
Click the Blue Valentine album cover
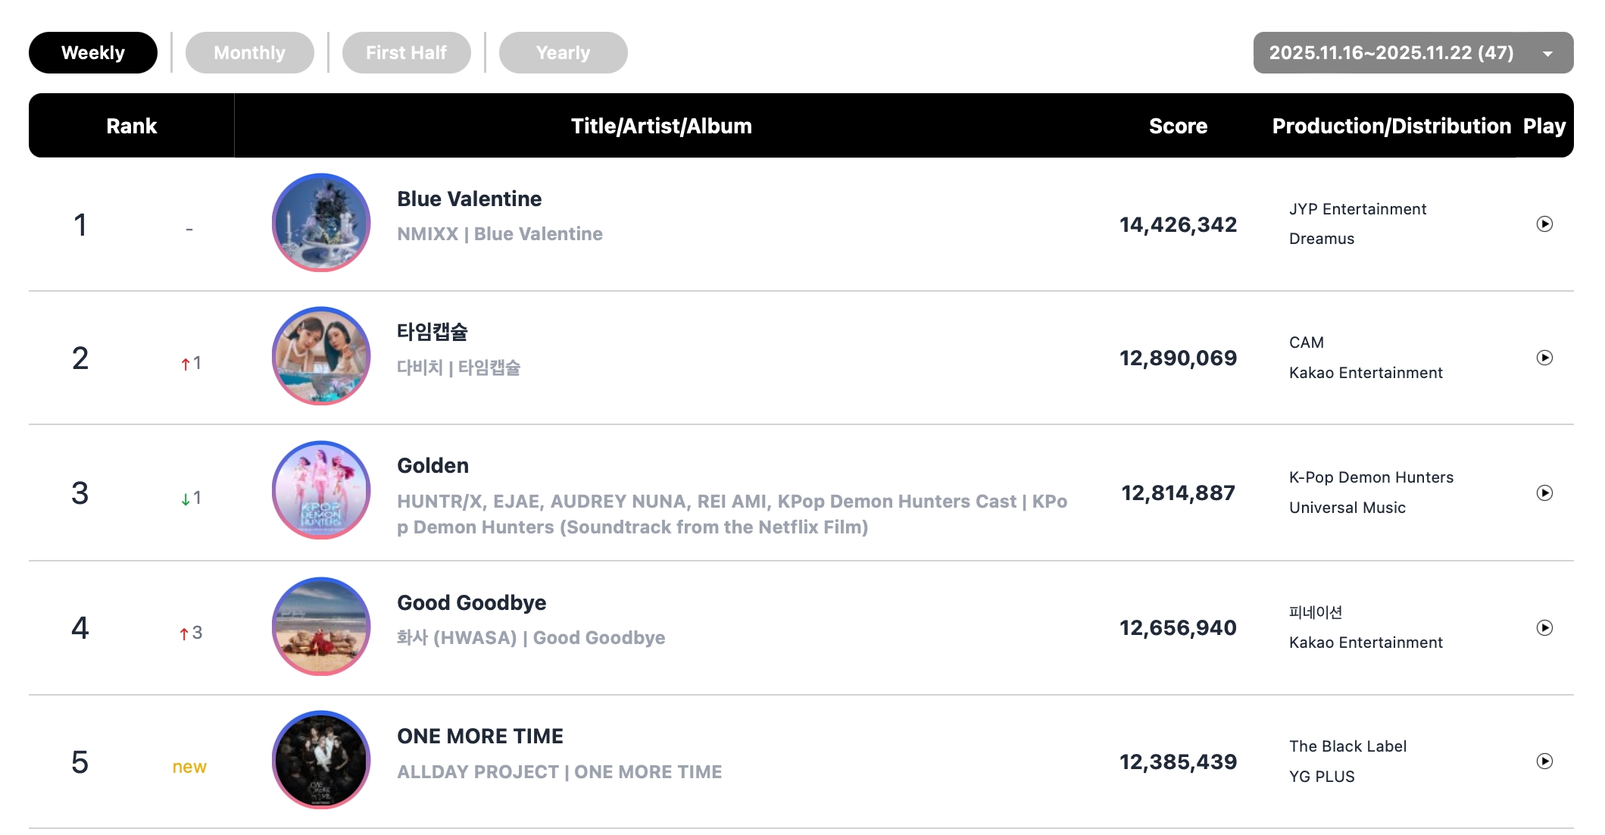pos(321,223)
